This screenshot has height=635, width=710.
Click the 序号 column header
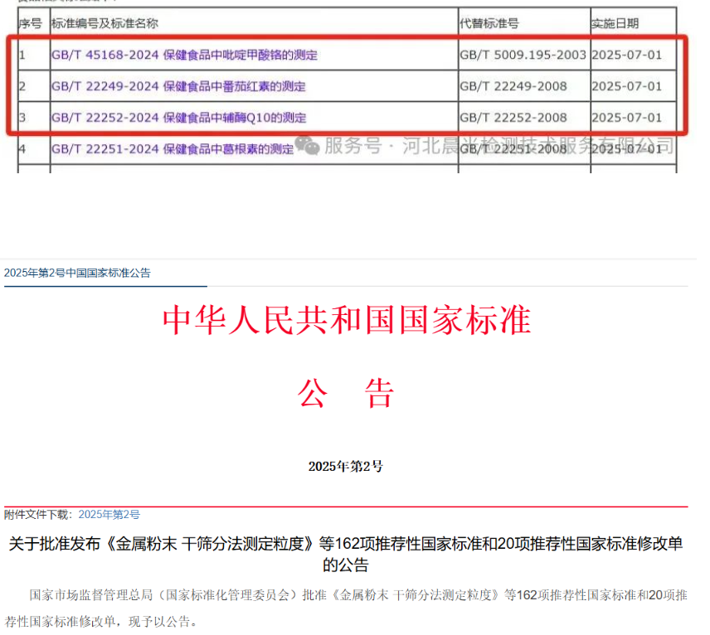[31, 24]
